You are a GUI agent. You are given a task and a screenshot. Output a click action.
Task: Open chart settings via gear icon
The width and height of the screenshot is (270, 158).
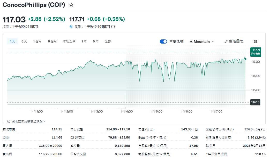[x=255, y=41]
